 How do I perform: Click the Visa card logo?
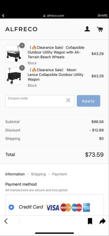pyautogui.click(x=53, y=208)
